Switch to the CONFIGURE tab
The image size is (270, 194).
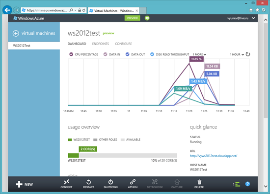pyautogui.click(x=123, y=44)
